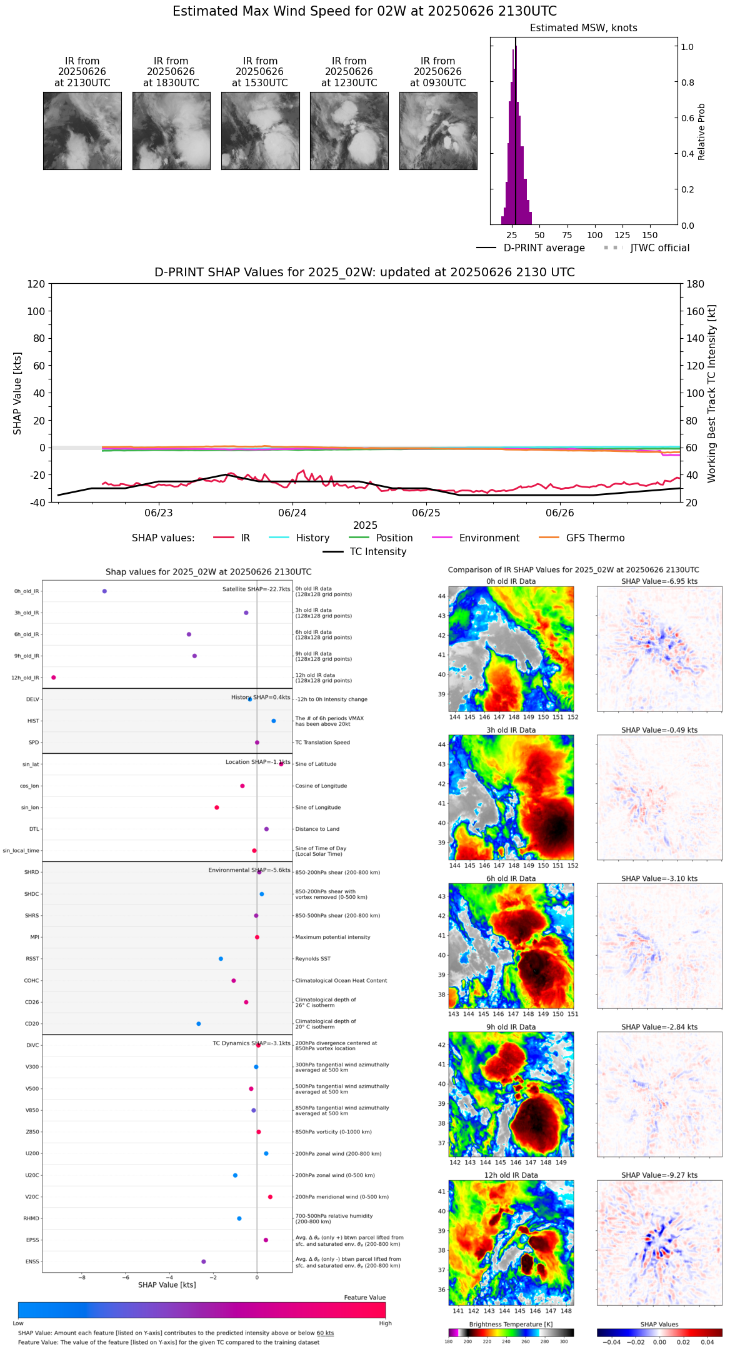The image size is (730, 1349).
Task: Click the underlined 60 kts footnote text
Action: coord(325,1333)
